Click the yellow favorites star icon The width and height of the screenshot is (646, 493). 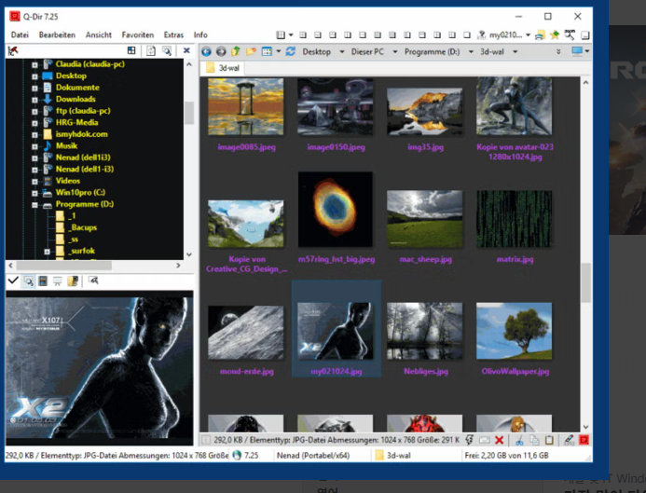(x=554, y=35)
